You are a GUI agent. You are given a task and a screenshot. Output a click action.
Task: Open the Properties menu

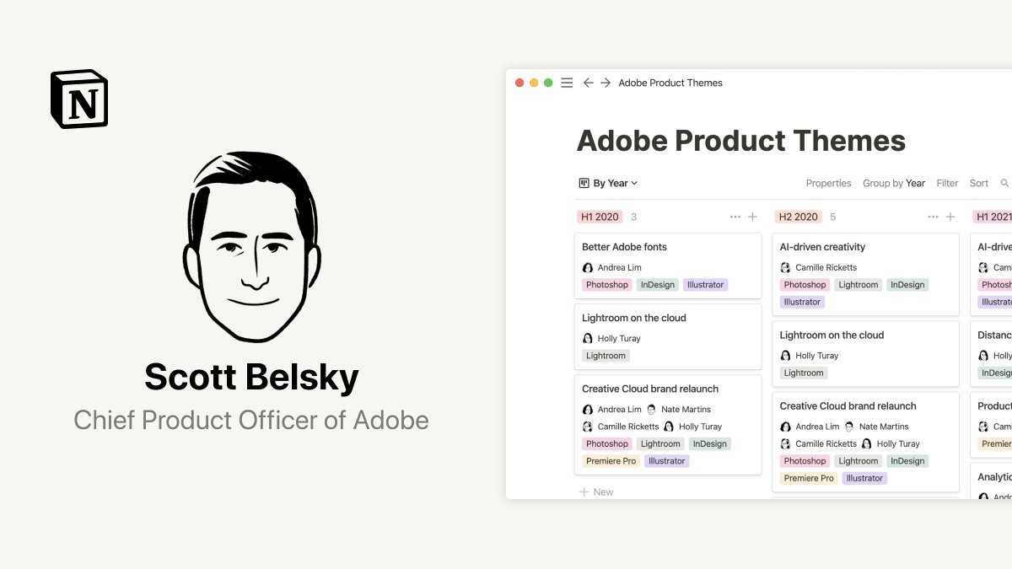[828, 183]
